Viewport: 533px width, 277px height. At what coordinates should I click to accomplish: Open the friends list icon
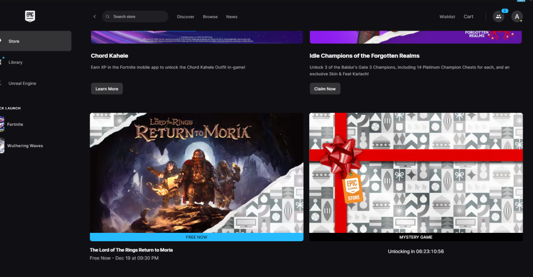(x=498, y=16)
